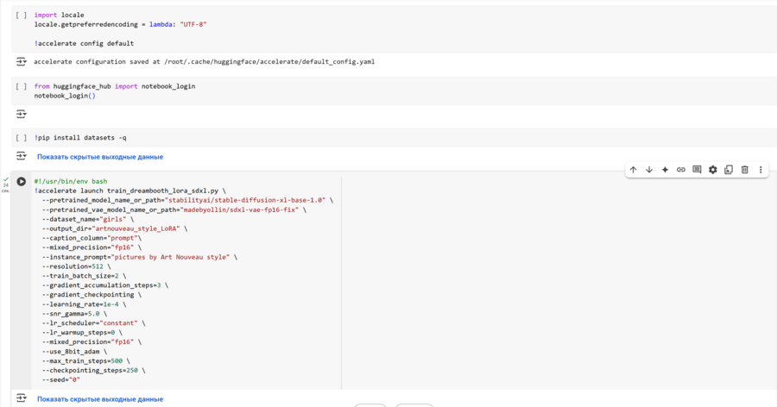
Task: Run the notebook_login cell via its brackets
Action: coord(22,86)
